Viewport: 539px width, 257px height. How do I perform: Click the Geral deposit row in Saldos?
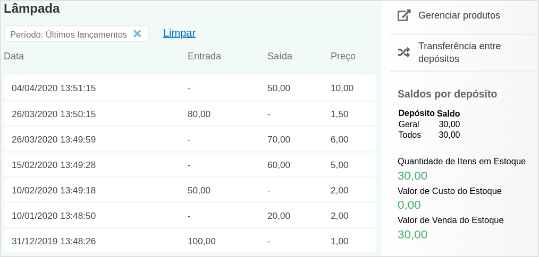point(429,124)
